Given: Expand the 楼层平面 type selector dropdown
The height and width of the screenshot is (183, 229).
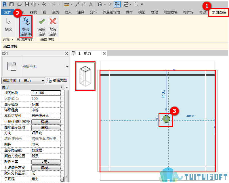Looking at the screenshot, I should [67, 67].
